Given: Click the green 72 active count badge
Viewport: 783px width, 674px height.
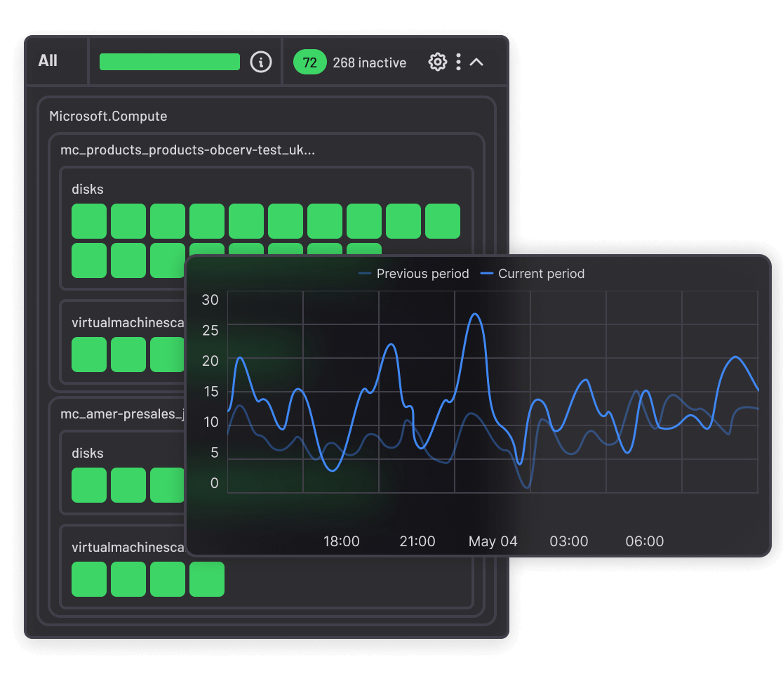Looking at the screenshot, I should click(x=309, y=62).
